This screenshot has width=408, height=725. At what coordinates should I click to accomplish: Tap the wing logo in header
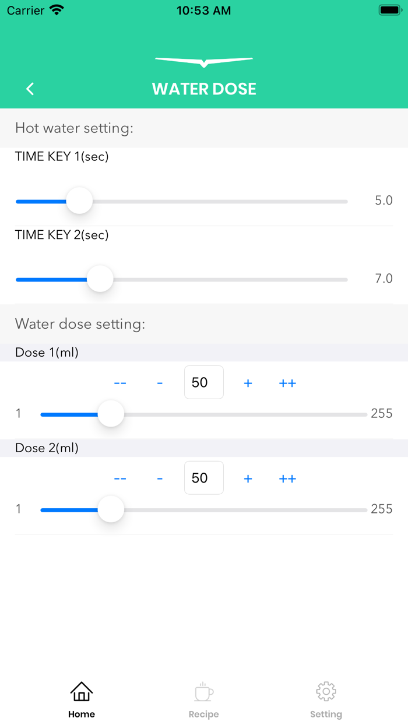[x=204, y=61]
